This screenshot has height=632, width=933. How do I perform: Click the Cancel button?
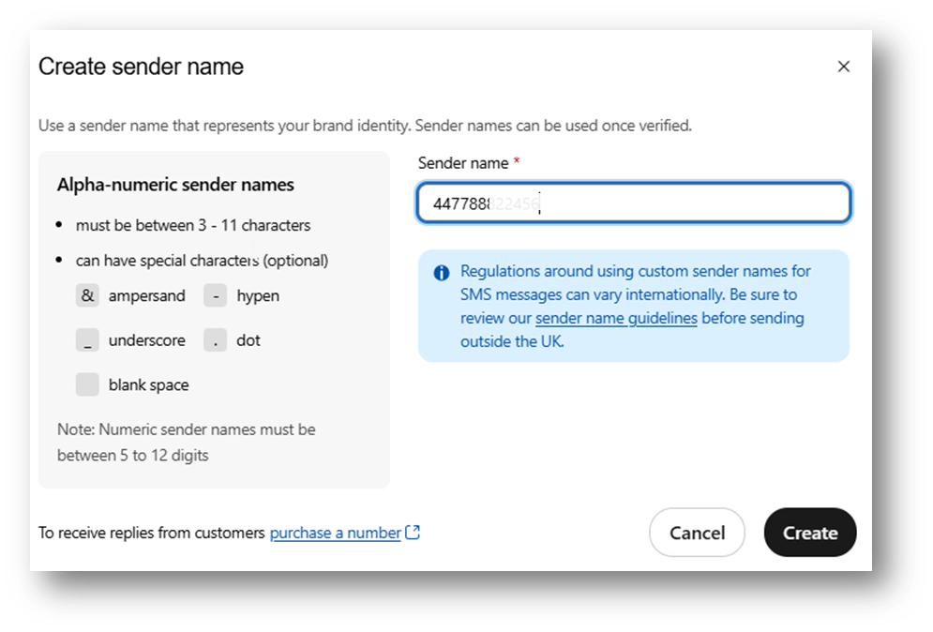[697, 533]
